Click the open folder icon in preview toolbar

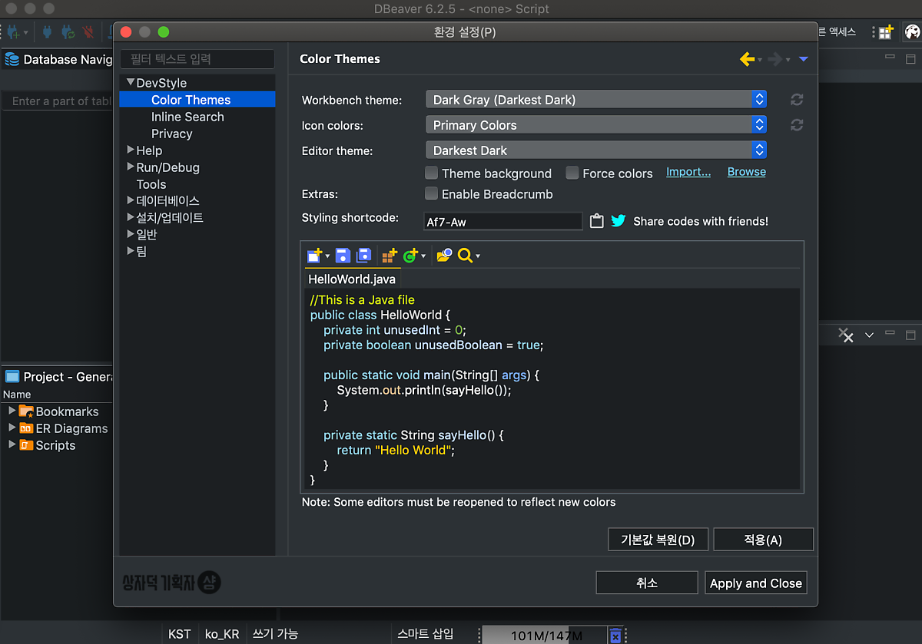443,256
